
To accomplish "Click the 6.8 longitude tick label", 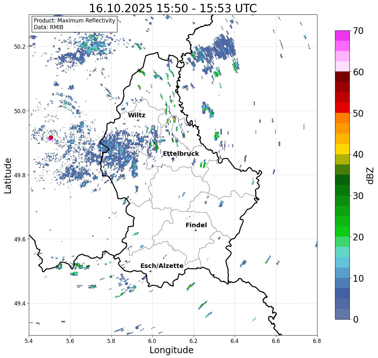I will pyautogui.click(x=317, y=341).
